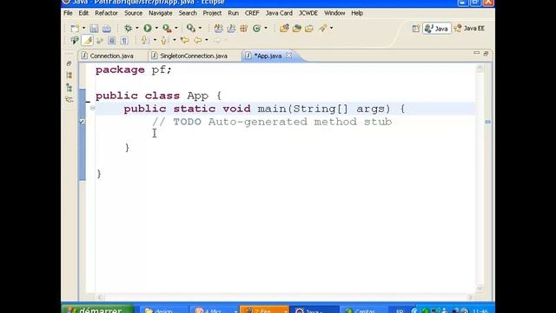Click the overview ruler TODO marker
This screenshot has width=556, height=313.
click(488, 122)
